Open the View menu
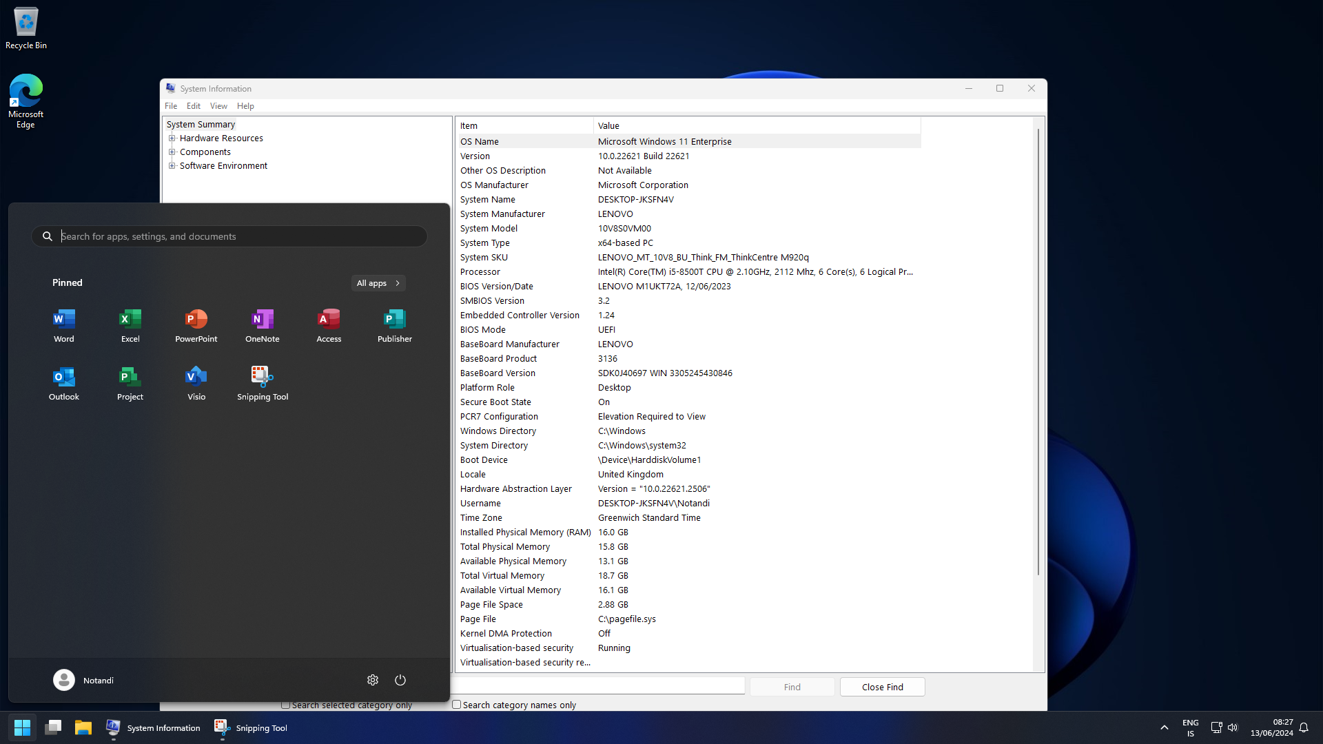The image size is (1323, 744). (x=218, y=105)
